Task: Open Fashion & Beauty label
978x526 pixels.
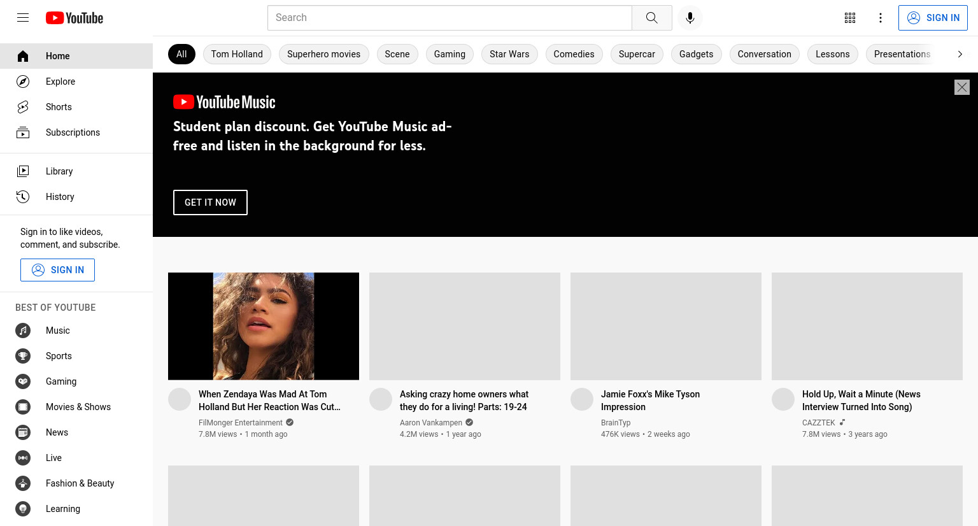Action: 80,483
